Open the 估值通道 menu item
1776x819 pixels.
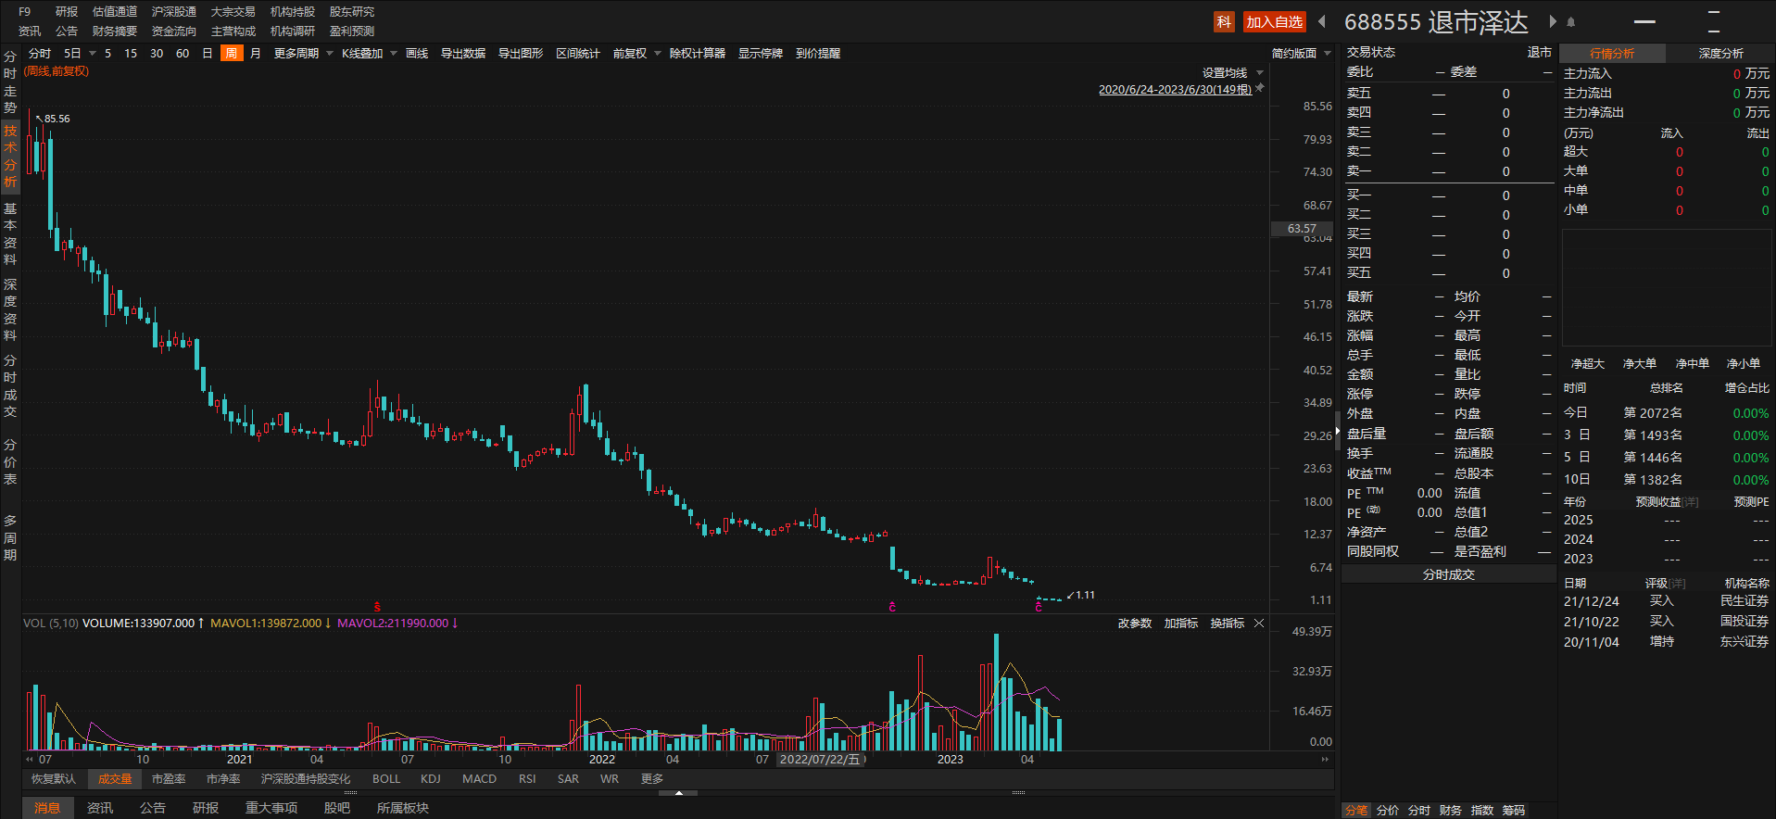pyautogui.click(x=115, y=12)
